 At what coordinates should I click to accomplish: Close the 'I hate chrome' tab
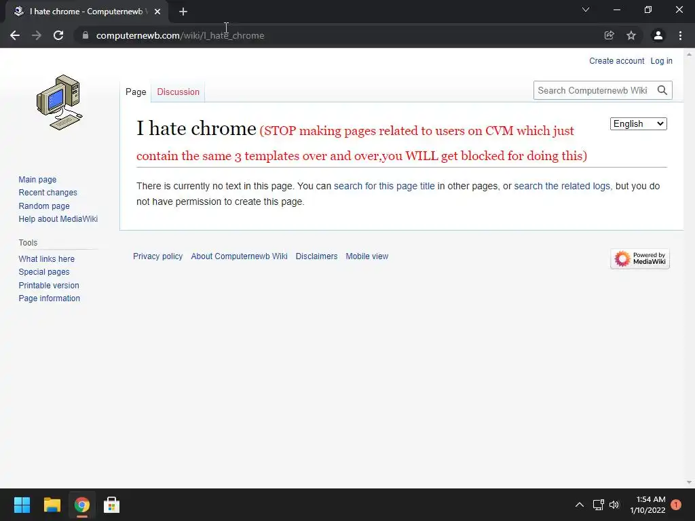click(157, 12)
